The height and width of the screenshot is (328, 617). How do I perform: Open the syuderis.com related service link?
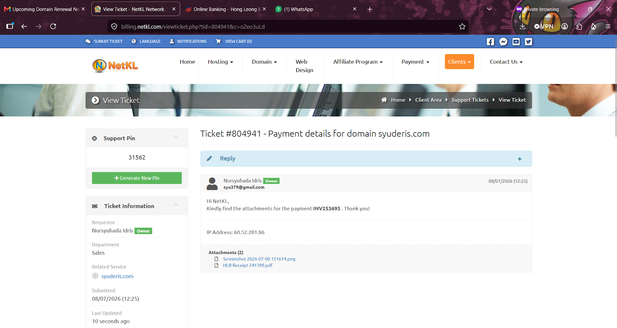point(117,276)
